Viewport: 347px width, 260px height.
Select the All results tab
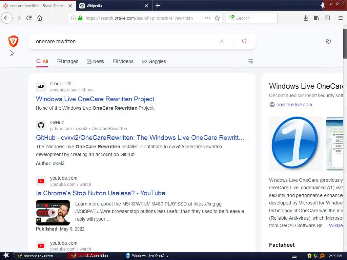coord(42,61)
